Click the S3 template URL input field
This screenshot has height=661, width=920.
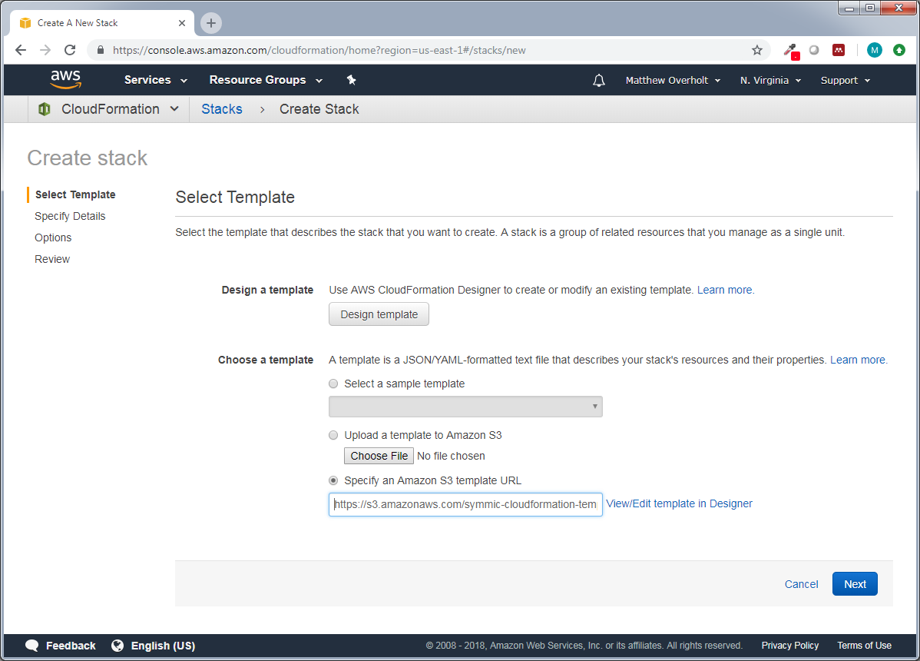point(465,504)
